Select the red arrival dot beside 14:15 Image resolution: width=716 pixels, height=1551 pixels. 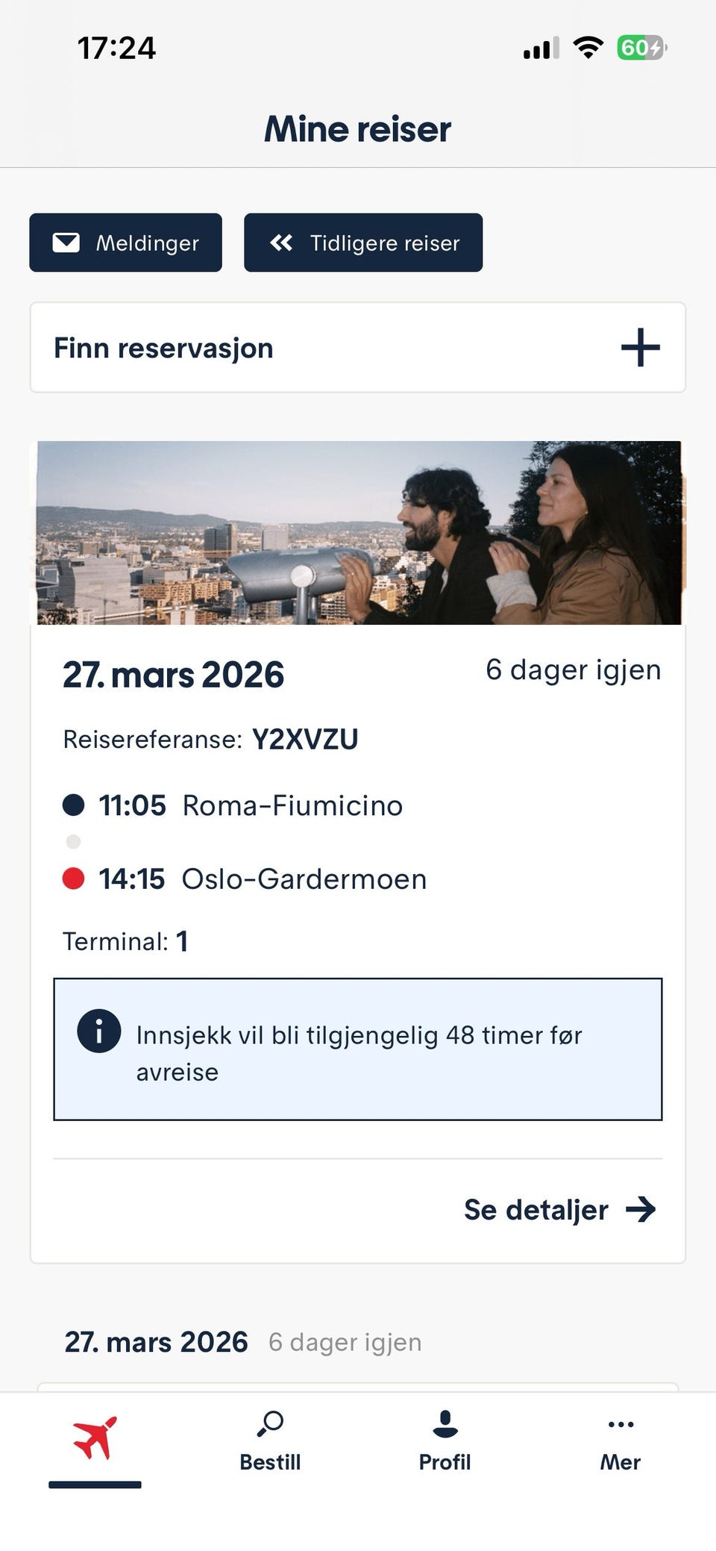coord(73,879)
